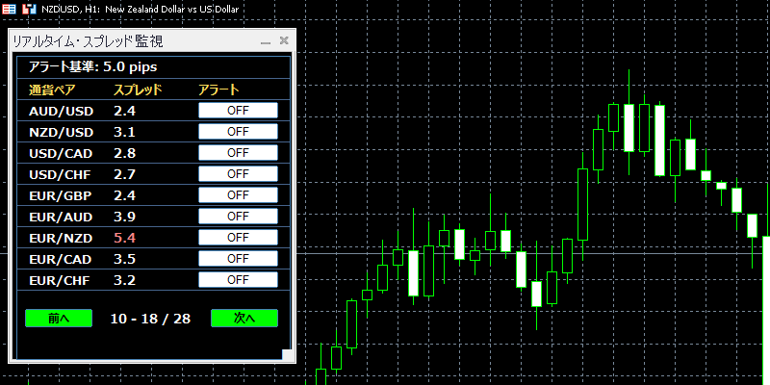This screenshot has height=385, width=770.
Task: Click the panel resize grip at corner
Action: click(x=287, y=355)
